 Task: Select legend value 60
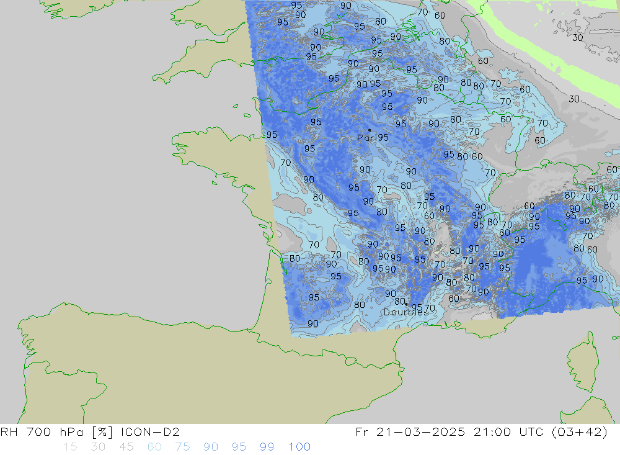pyautogui.click(x=154, y=447)
